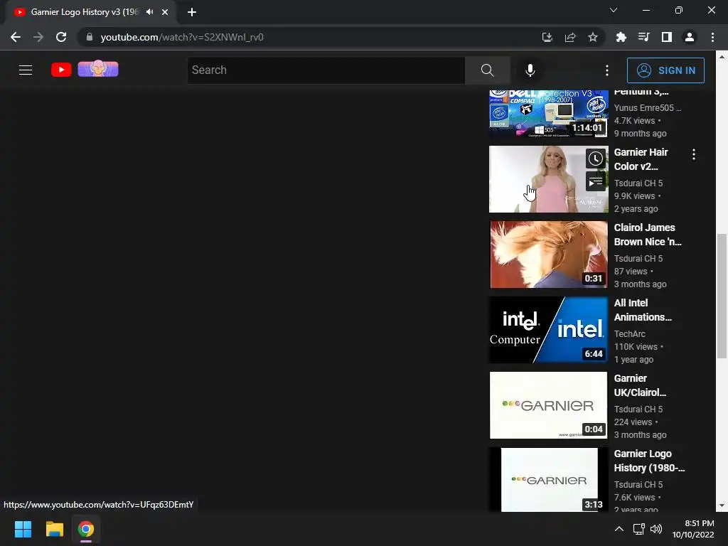
Task: Click the search magnifier button
Action: point(488,70)
